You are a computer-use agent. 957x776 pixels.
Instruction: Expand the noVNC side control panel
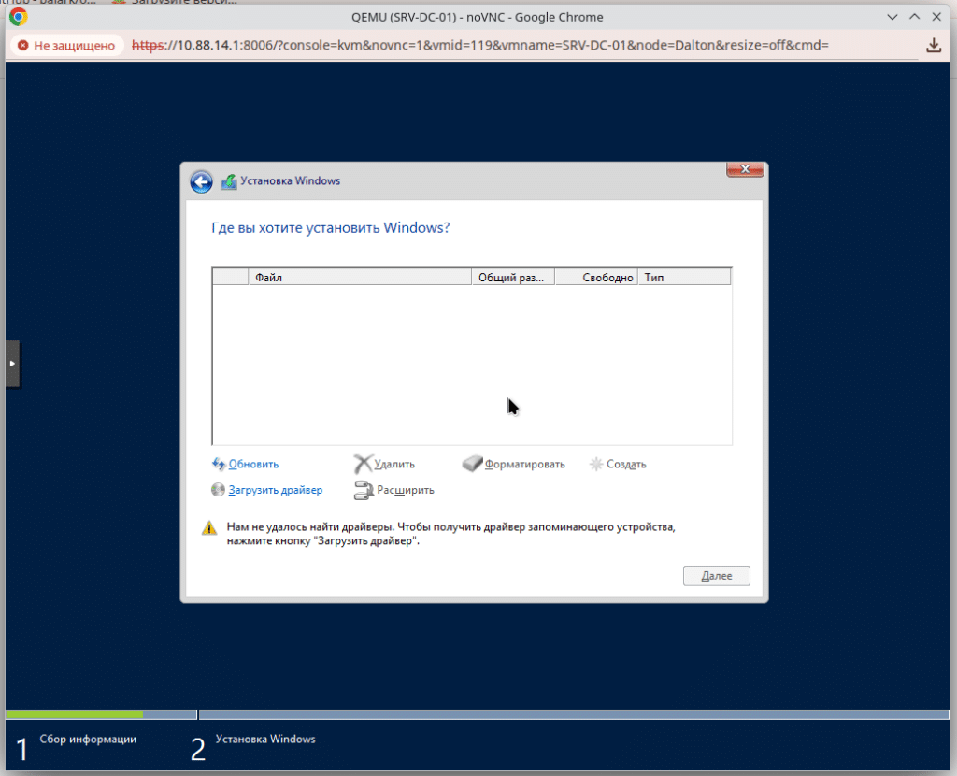click(x=12, y=363)
